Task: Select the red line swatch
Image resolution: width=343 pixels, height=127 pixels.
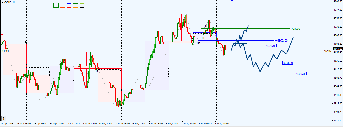Action: point(69,7)
